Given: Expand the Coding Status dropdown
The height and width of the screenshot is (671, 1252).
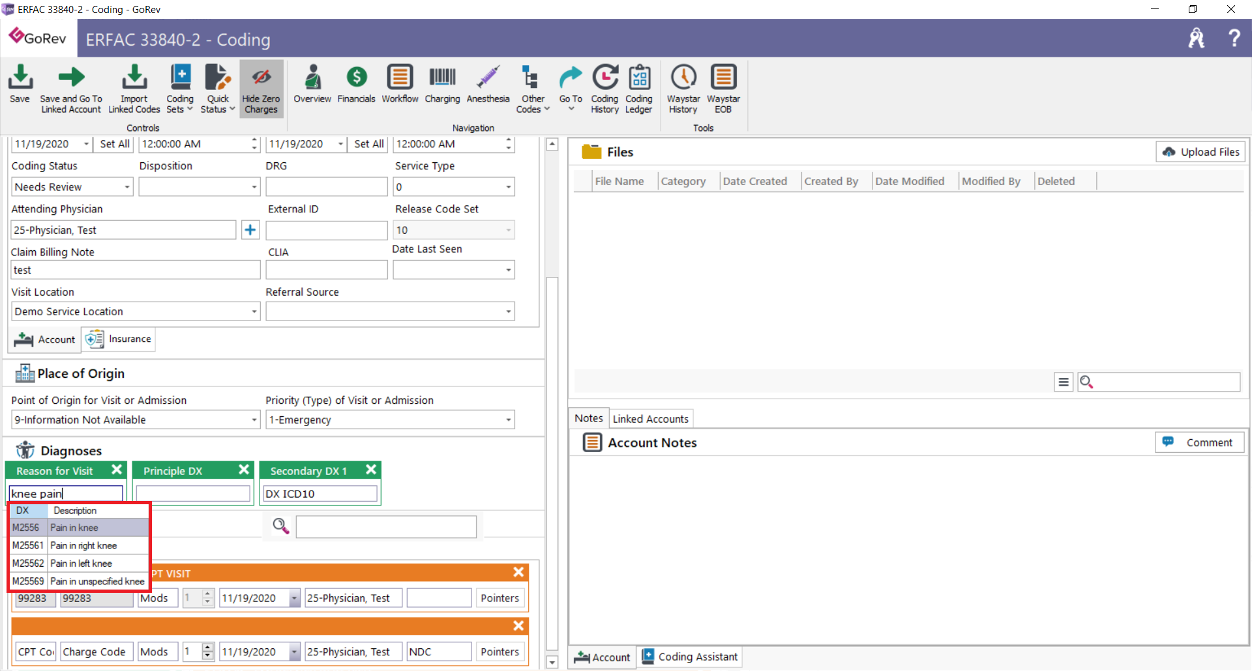Looking at the screenshot, I should pyautogui.click(x=127, y=187).
